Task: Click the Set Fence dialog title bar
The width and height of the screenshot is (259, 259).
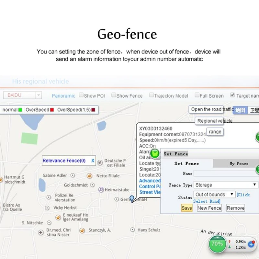Action: tap(210, 154)
